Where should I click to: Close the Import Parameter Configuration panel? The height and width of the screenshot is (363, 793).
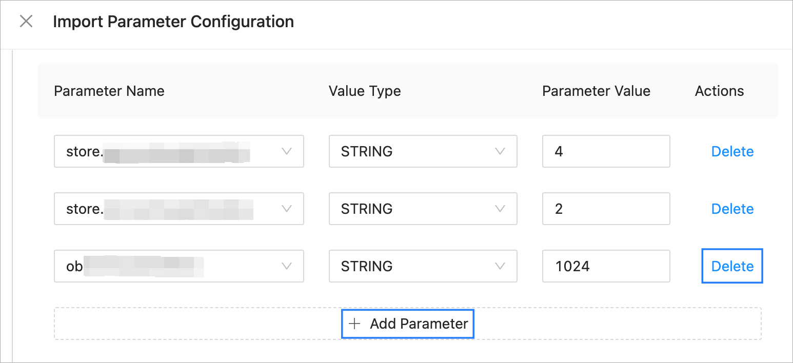point(26,22)
